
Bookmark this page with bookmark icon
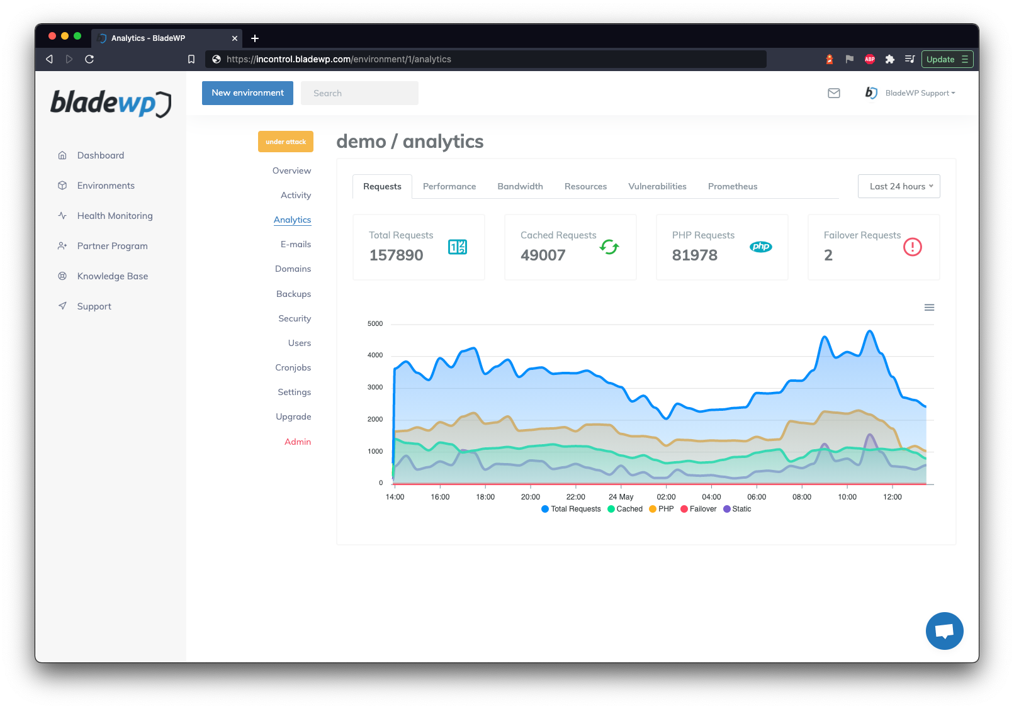coord(191,59)
